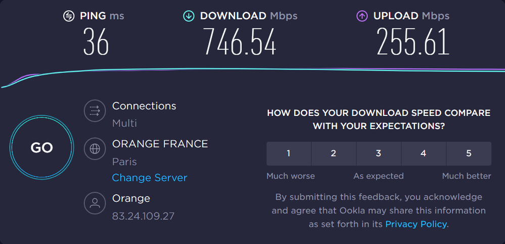The width and height of the screenshot is (505, 244).
Task: Rate download speed as 2
Action: 334,153
